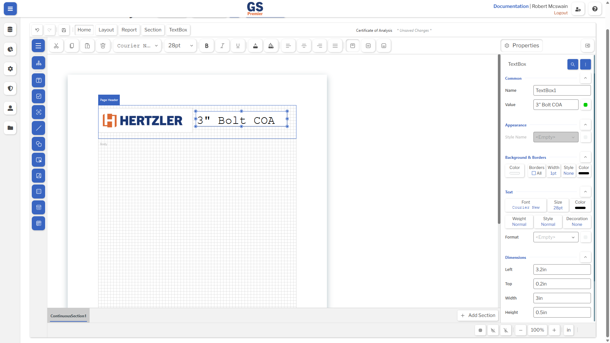Toggle underline formatting
The image size is (610, 343).
pyautogui.click(x=238, y=46)
